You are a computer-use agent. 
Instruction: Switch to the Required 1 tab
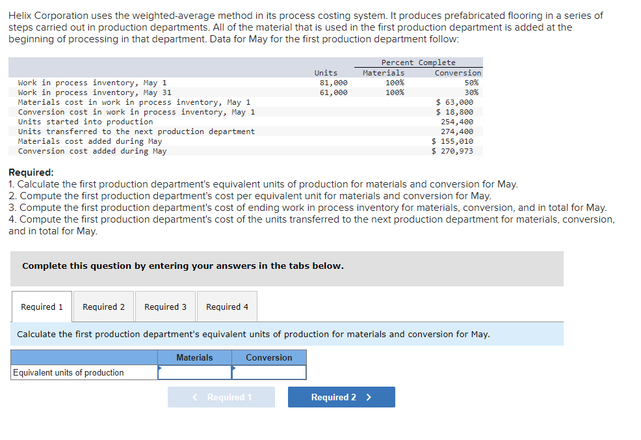tap(41, 306)
